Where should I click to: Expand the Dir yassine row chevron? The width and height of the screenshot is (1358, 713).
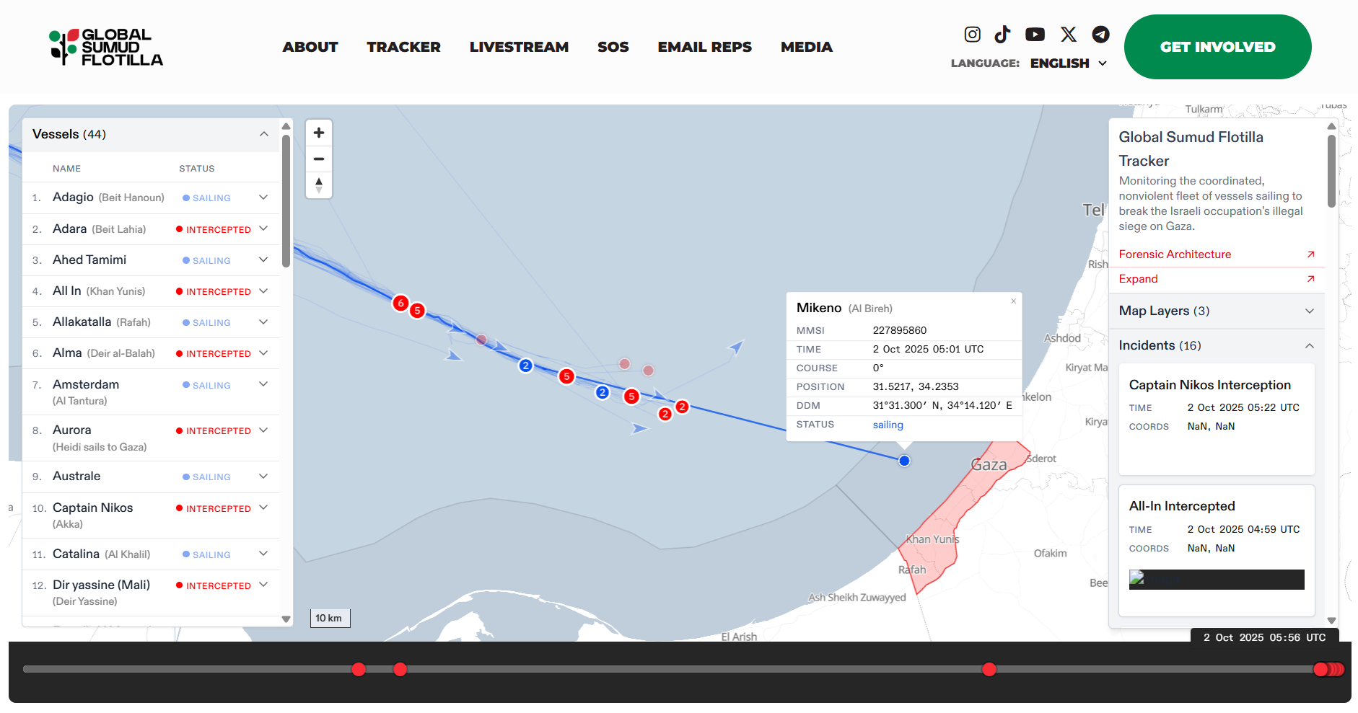263,585
